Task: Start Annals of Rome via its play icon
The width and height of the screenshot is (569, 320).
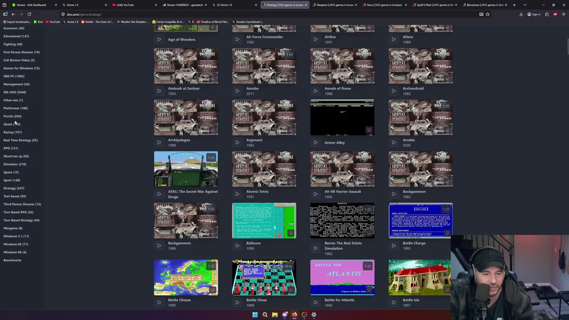Action: (316, 91)
